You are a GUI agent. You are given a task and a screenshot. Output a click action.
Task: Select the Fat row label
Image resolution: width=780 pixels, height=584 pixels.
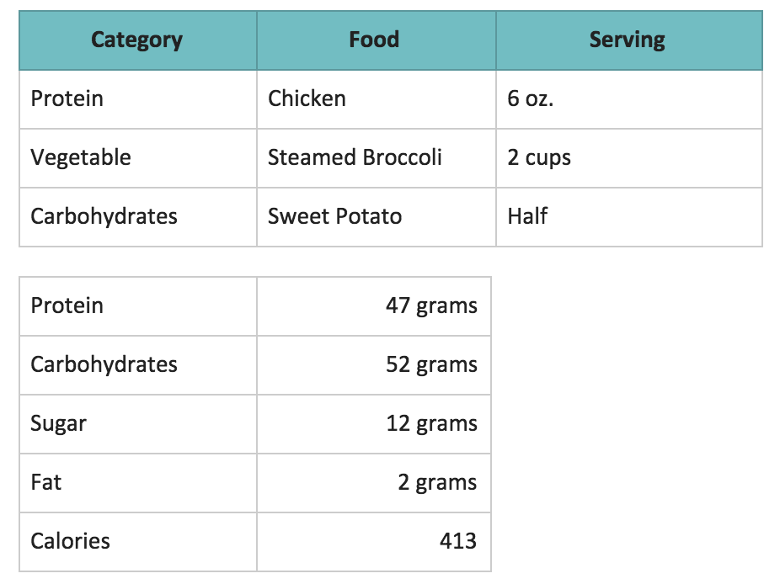point(45,482)
